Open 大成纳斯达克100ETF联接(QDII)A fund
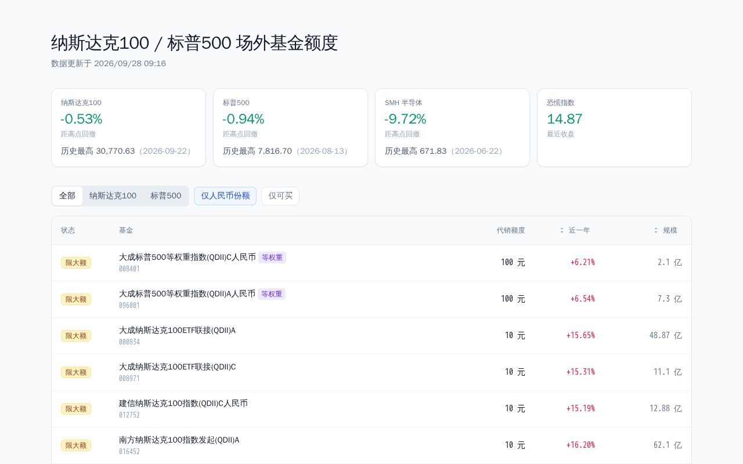Image resolution: width=743 pixels, height=464 pixels. point(177,330)
